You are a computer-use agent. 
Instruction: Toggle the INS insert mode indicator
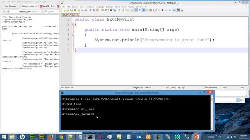coord(243,87)
